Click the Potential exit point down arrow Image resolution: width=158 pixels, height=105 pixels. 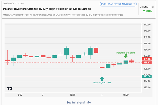pyautogui.click(x=126, y=56)
